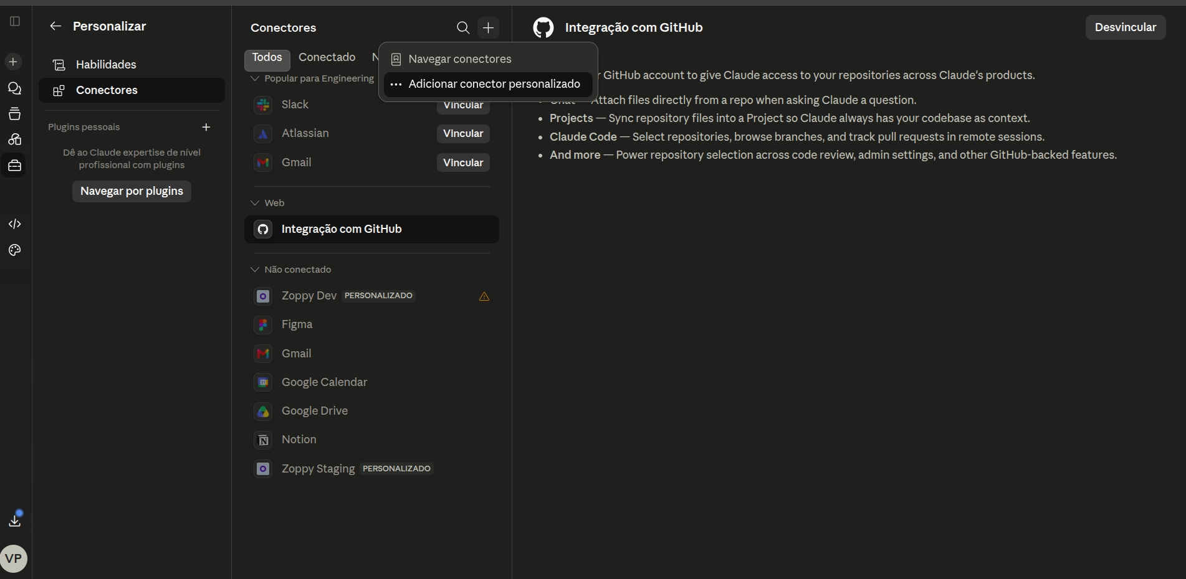Choose Adicionar conector personalizado

coord(488,84)
